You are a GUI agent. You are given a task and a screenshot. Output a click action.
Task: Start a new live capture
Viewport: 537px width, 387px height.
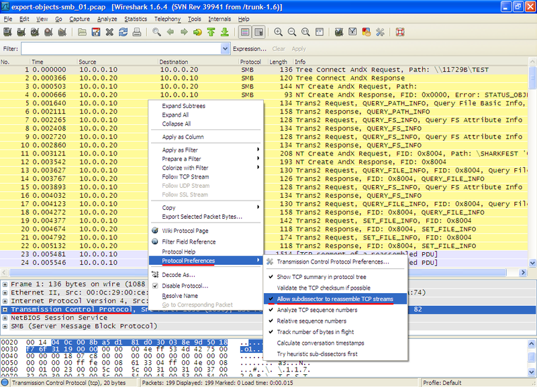[x=35, y=32]
